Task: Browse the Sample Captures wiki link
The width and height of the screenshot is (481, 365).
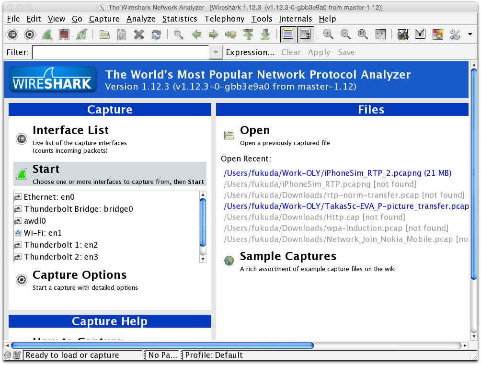Action: [x=288, y=256]
